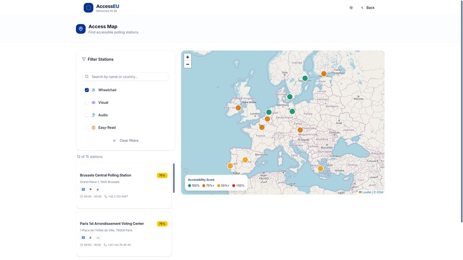Click the Wheelchair filter label
This screenshot has width=463, height=260.
point(107,90)
